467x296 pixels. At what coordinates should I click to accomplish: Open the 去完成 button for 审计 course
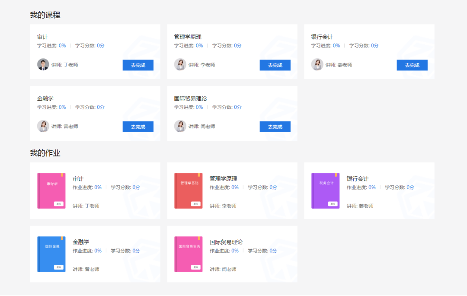(x=138, y=65)
